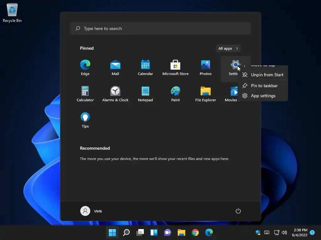Open the Calculator app

pos(85,94)
